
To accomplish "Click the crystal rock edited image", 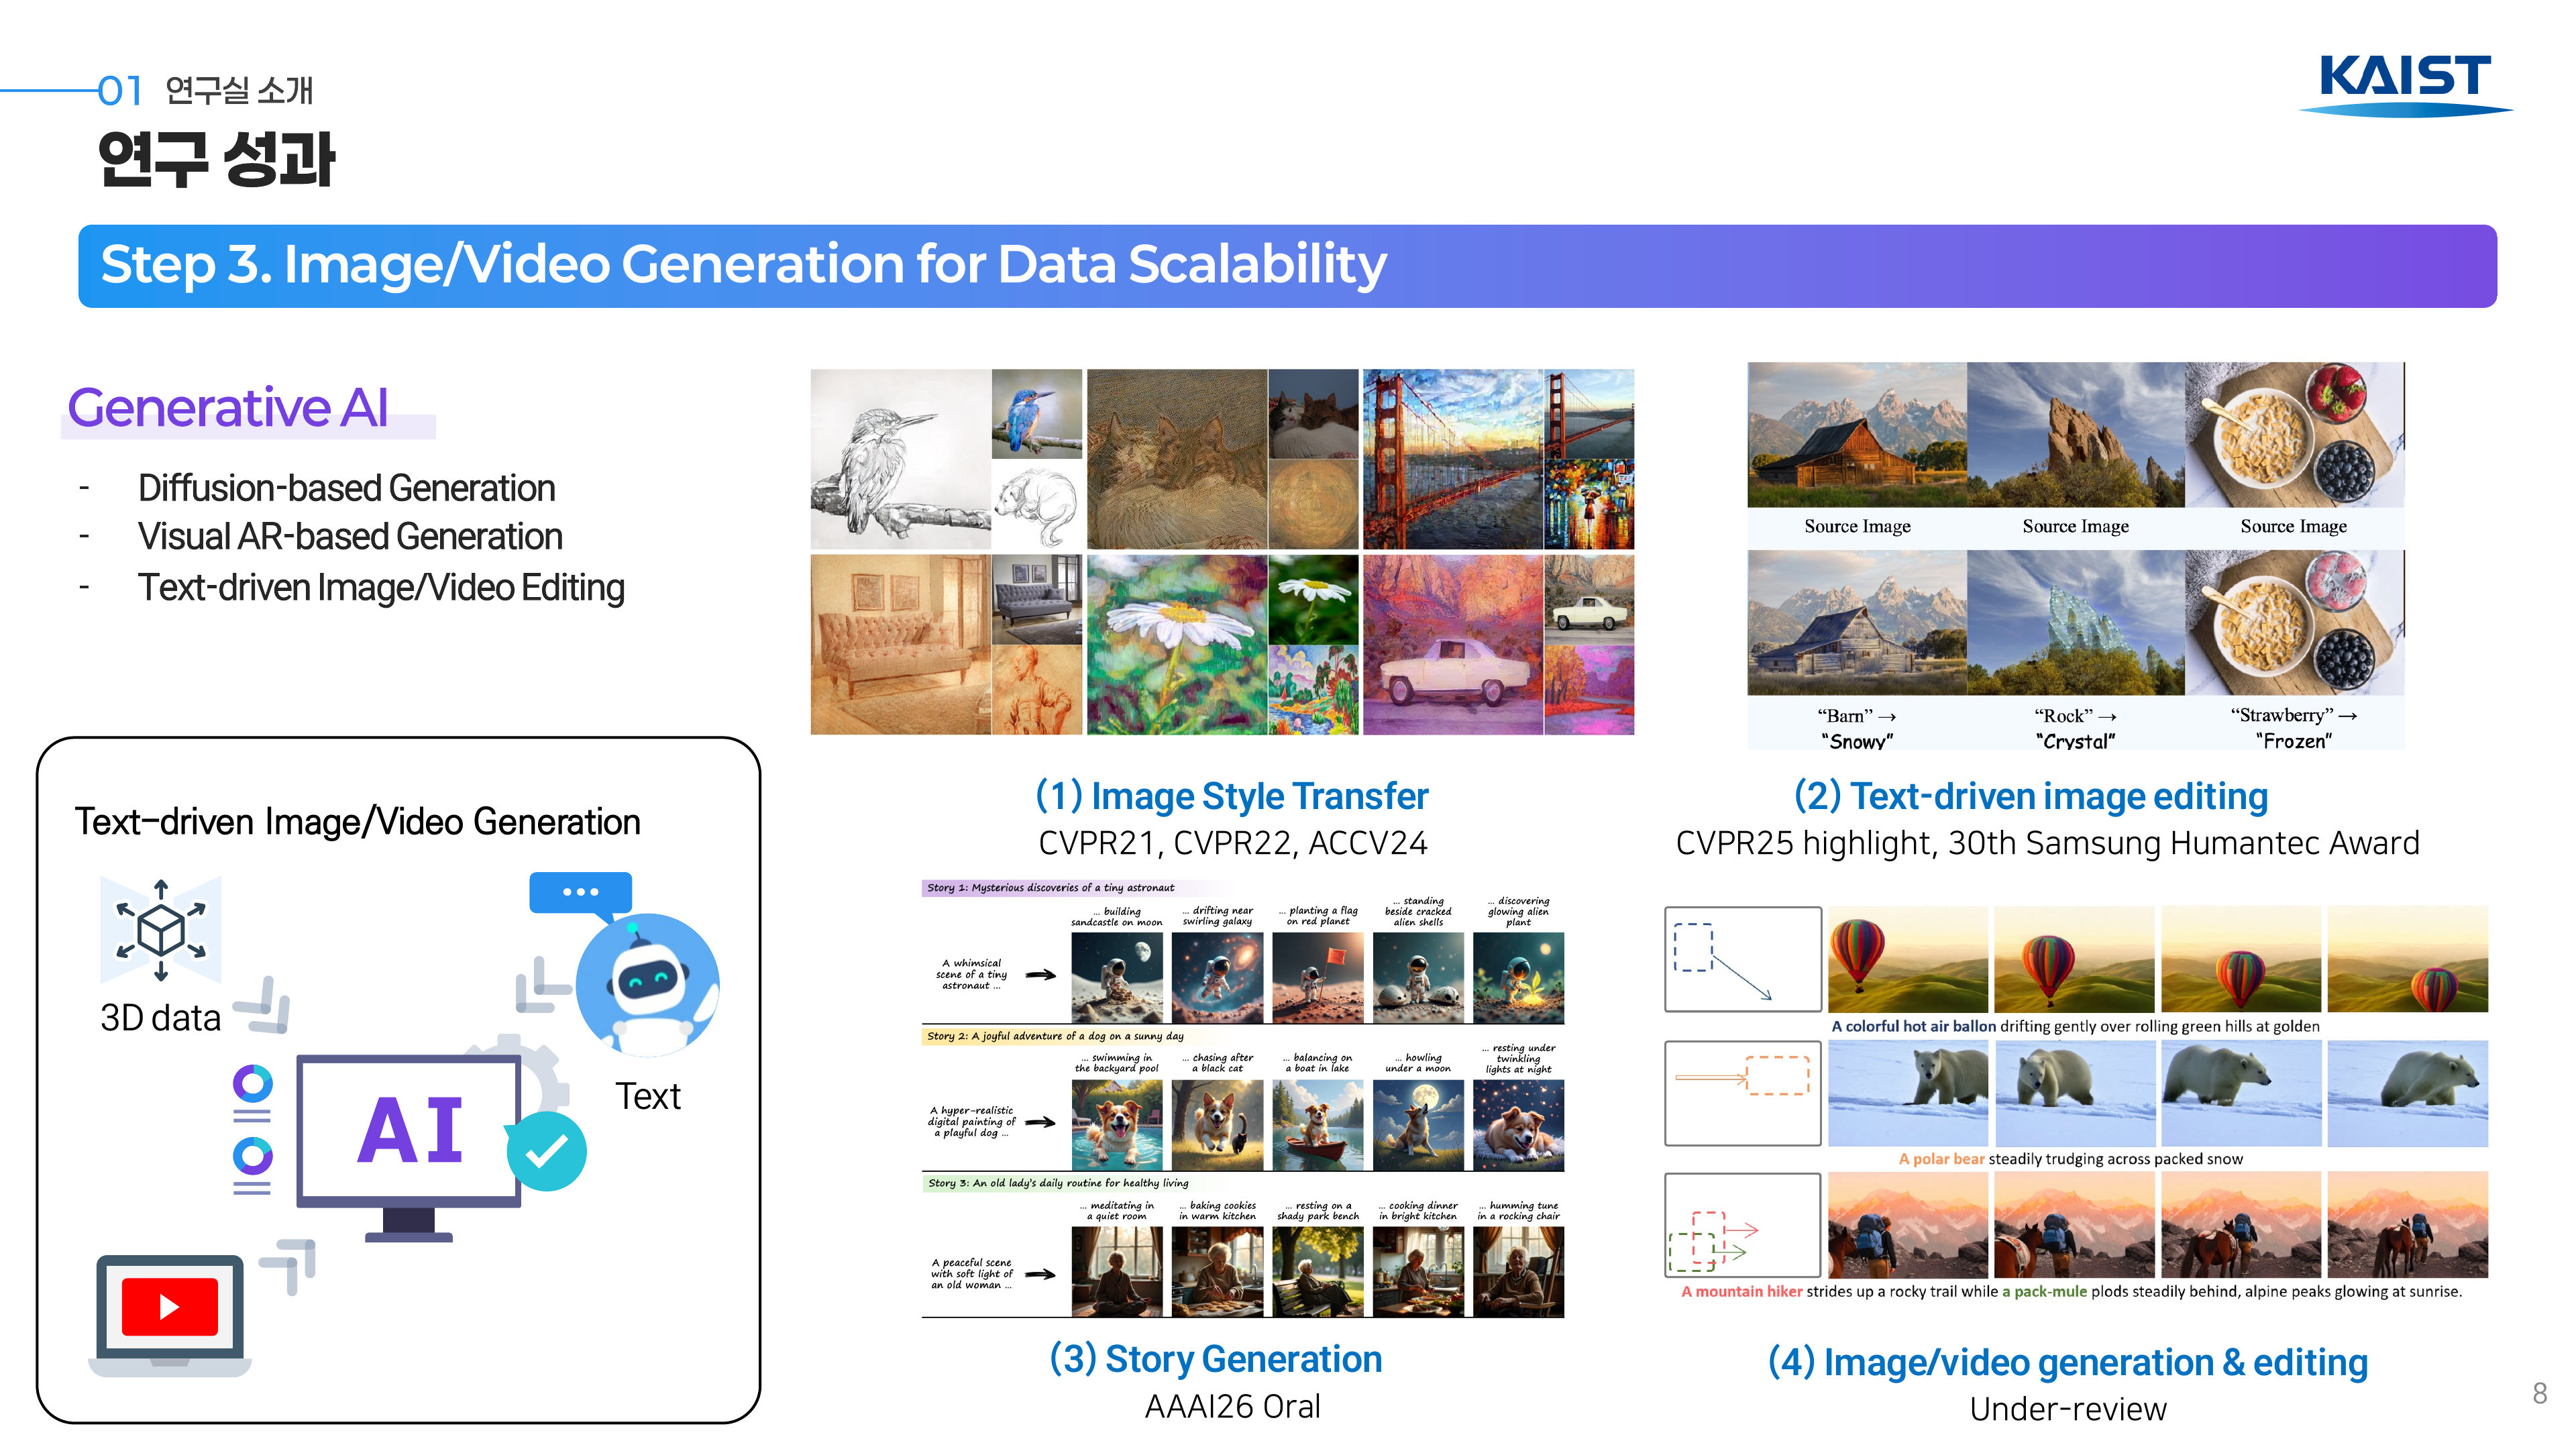I will [x=2075, y=622].
